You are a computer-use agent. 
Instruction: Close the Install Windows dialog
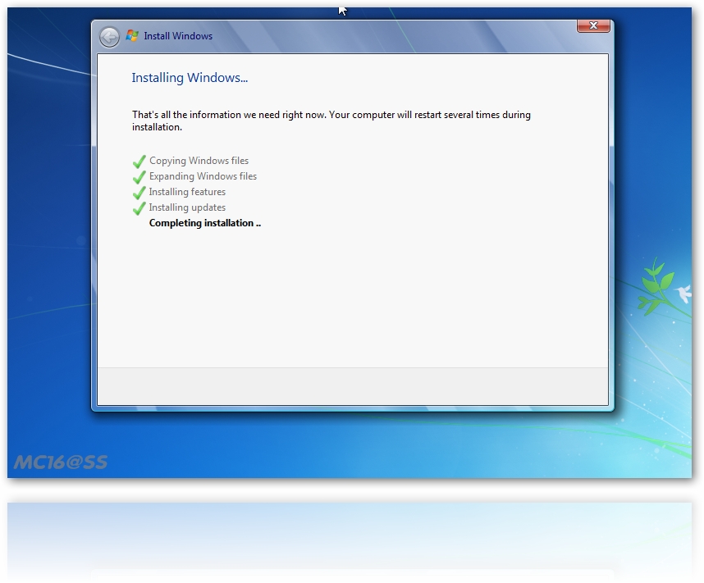593,26
